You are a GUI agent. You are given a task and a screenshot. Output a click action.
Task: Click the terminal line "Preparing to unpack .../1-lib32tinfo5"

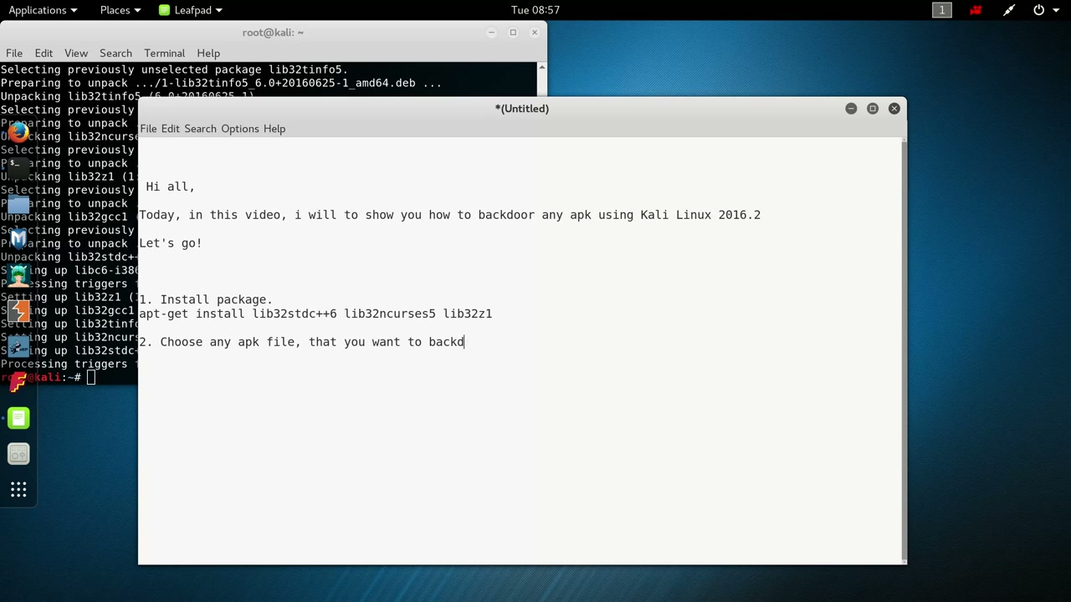[x=221, y=83]
